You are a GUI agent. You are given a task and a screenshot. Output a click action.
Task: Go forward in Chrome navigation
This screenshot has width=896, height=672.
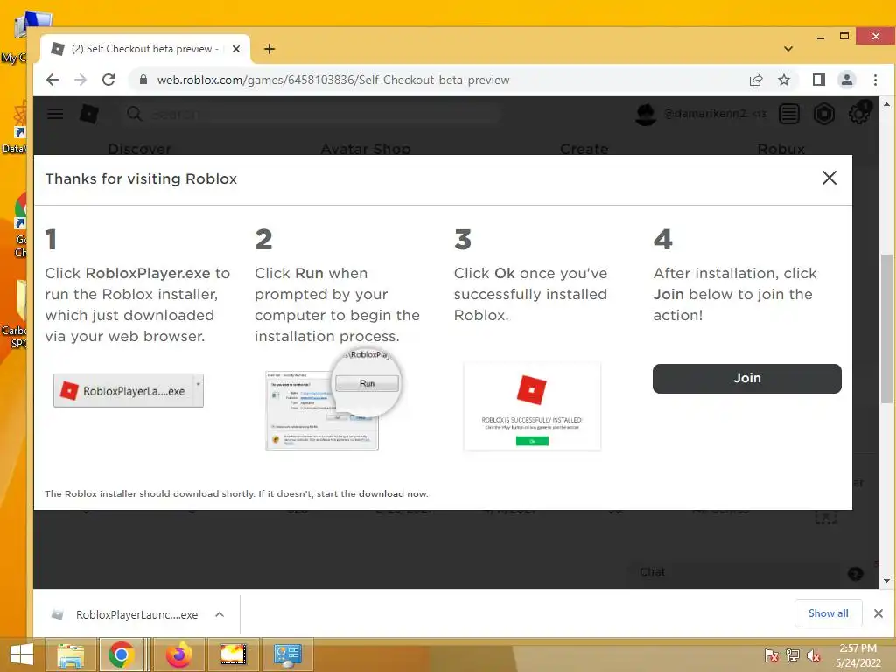(80, 80)
